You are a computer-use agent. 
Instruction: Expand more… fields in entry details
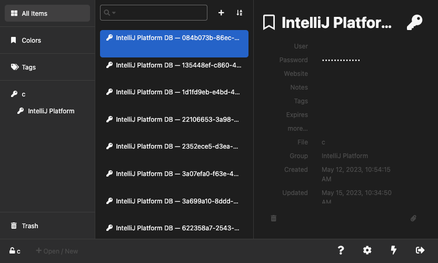[x=297, y=128]
